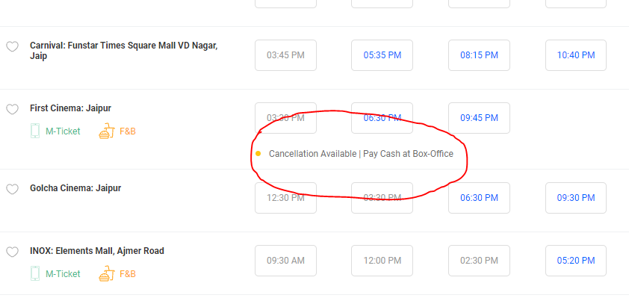The width and height of the screenshot is (629, 301).
Task: Click yellow dot beside Cancellation Available
Action: (x=258, y=154)
